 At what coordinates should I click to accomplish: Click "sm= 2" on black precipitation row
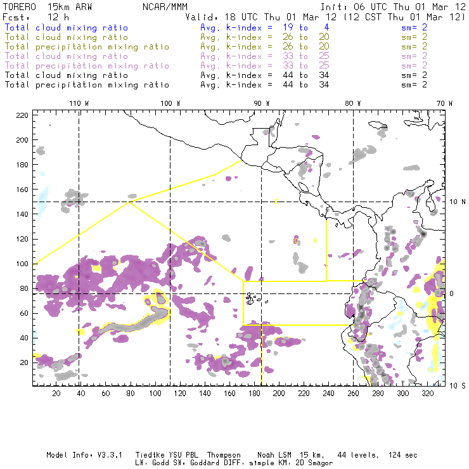pos(414,85)
